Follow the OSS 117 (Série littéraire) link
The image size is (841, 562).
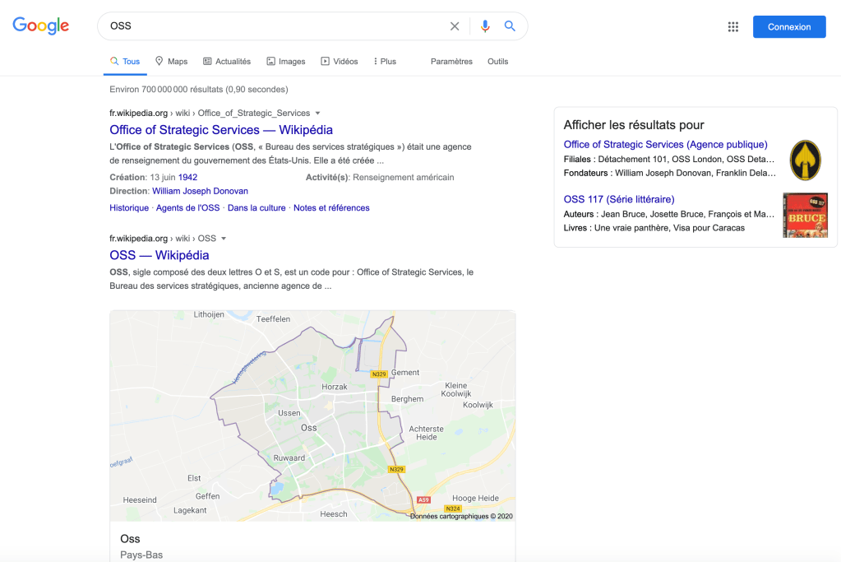(x=622, y=199)
